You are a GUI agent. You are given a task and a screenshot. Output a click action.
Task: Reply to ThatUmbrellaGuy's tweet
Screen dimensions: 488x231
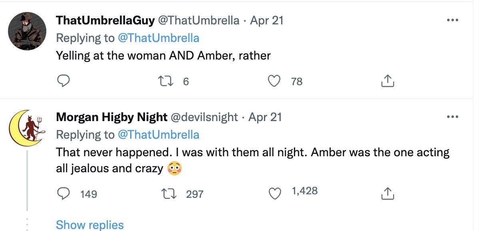63,82
